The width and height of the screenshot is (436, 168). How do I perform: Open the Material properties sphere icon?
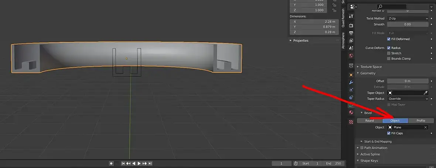coord(351,112)
